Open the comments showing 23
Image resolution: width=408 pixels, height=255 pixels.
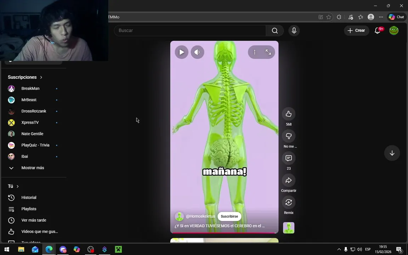[x=289, y=158]
